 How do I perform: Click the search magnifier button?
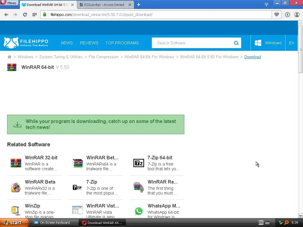(x=236, y=43)
